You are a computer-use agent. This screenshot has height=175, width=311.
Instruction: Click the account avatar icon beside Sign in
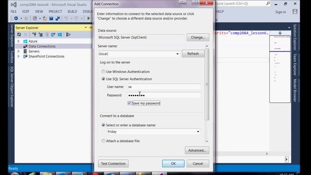tap(295, 12)
